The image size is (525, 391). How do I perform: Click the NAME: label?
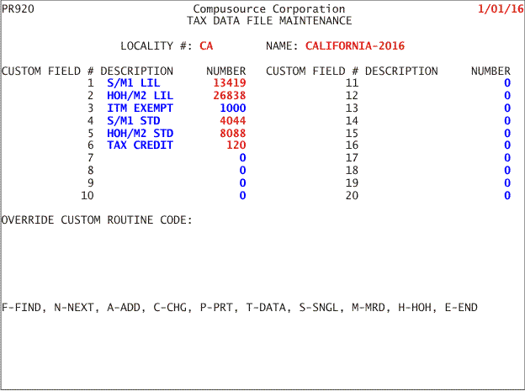[282, 46]
